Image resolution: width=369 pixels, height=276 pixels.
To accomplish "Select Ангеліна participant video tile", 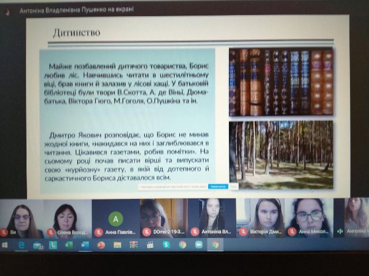I will coord(351,217).
